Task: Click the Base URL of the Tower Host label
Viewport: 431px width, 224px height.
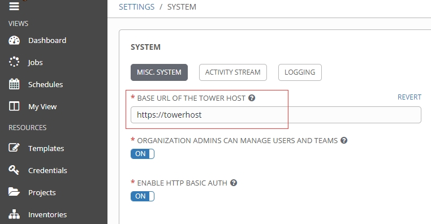Action: [191, 98]
